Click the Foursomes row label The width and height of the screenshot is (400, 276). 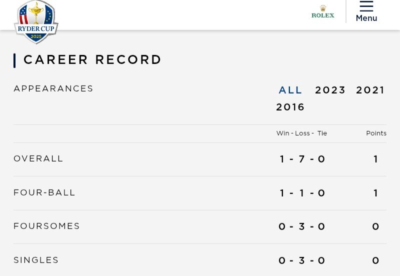(x=46, y=226)
